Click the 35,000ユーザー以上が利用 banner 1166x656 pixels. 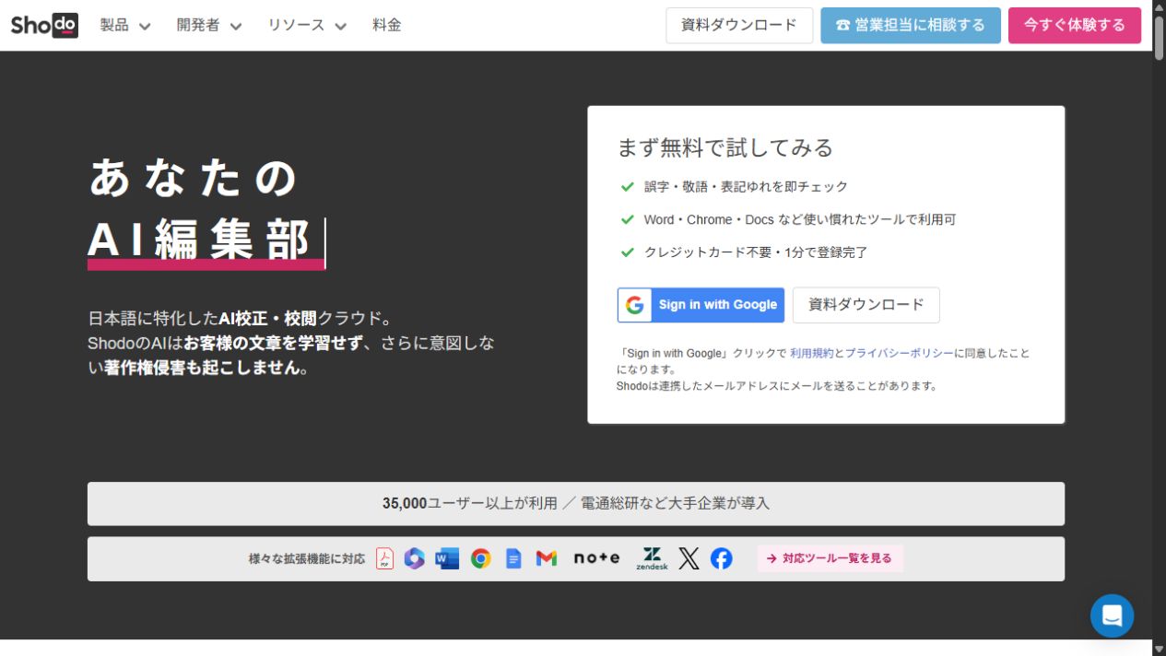[576, 504]
